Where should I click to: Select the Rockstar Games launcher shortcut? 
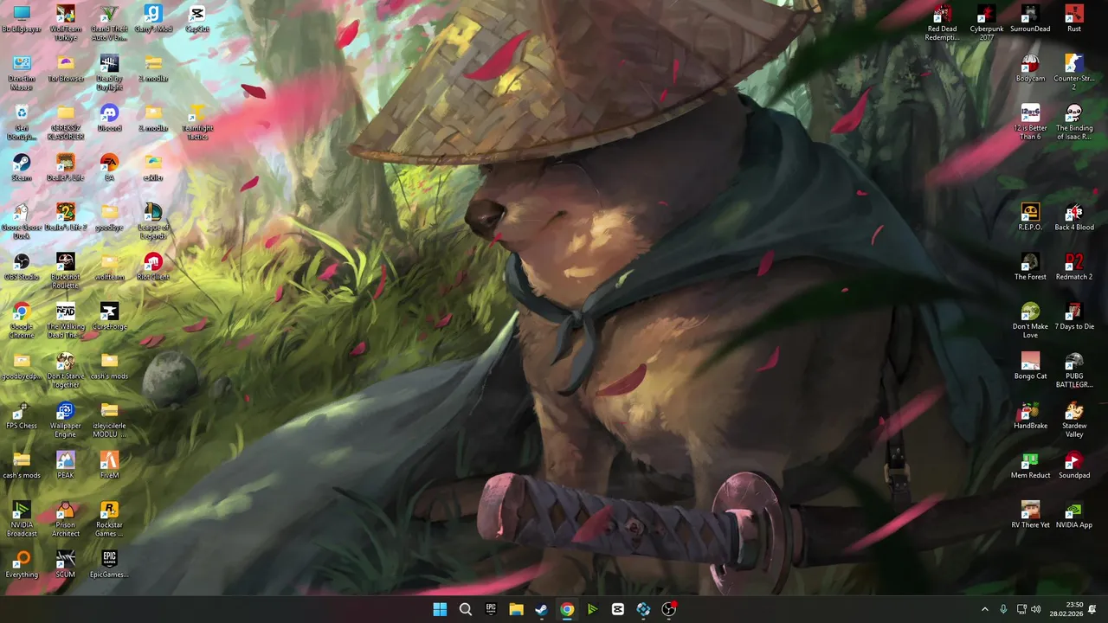(x=109, y=519)
